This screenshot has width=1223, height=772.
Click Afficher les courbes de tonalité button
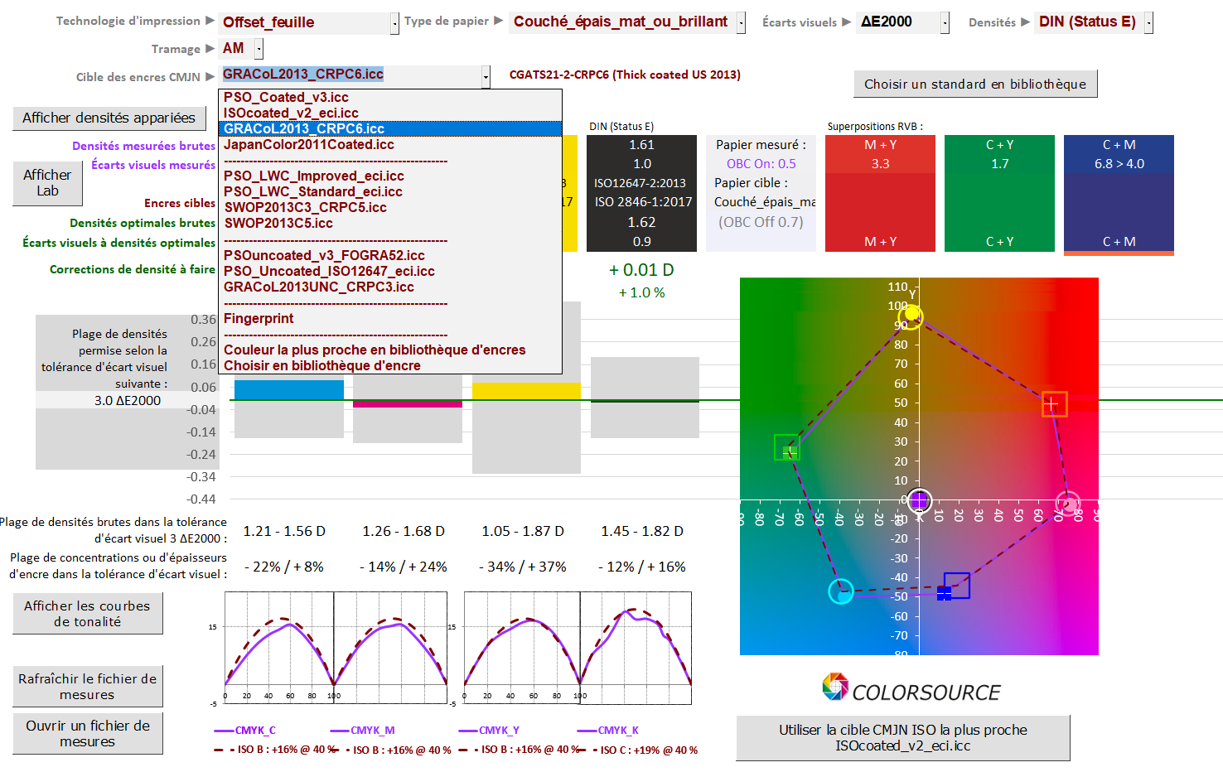point(87,614)
